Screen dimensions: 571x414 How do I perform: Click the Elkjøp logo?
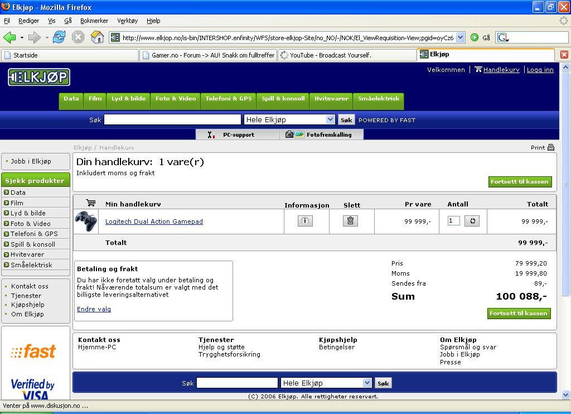point(39,77)
